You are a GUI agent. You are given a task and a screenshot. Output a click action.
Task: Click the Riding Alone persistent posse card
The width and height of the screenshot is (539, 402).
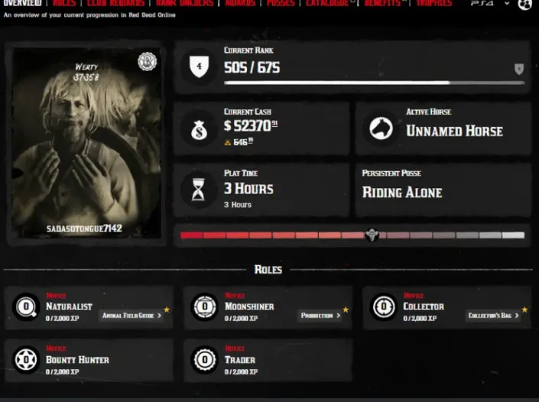point(443,190)
